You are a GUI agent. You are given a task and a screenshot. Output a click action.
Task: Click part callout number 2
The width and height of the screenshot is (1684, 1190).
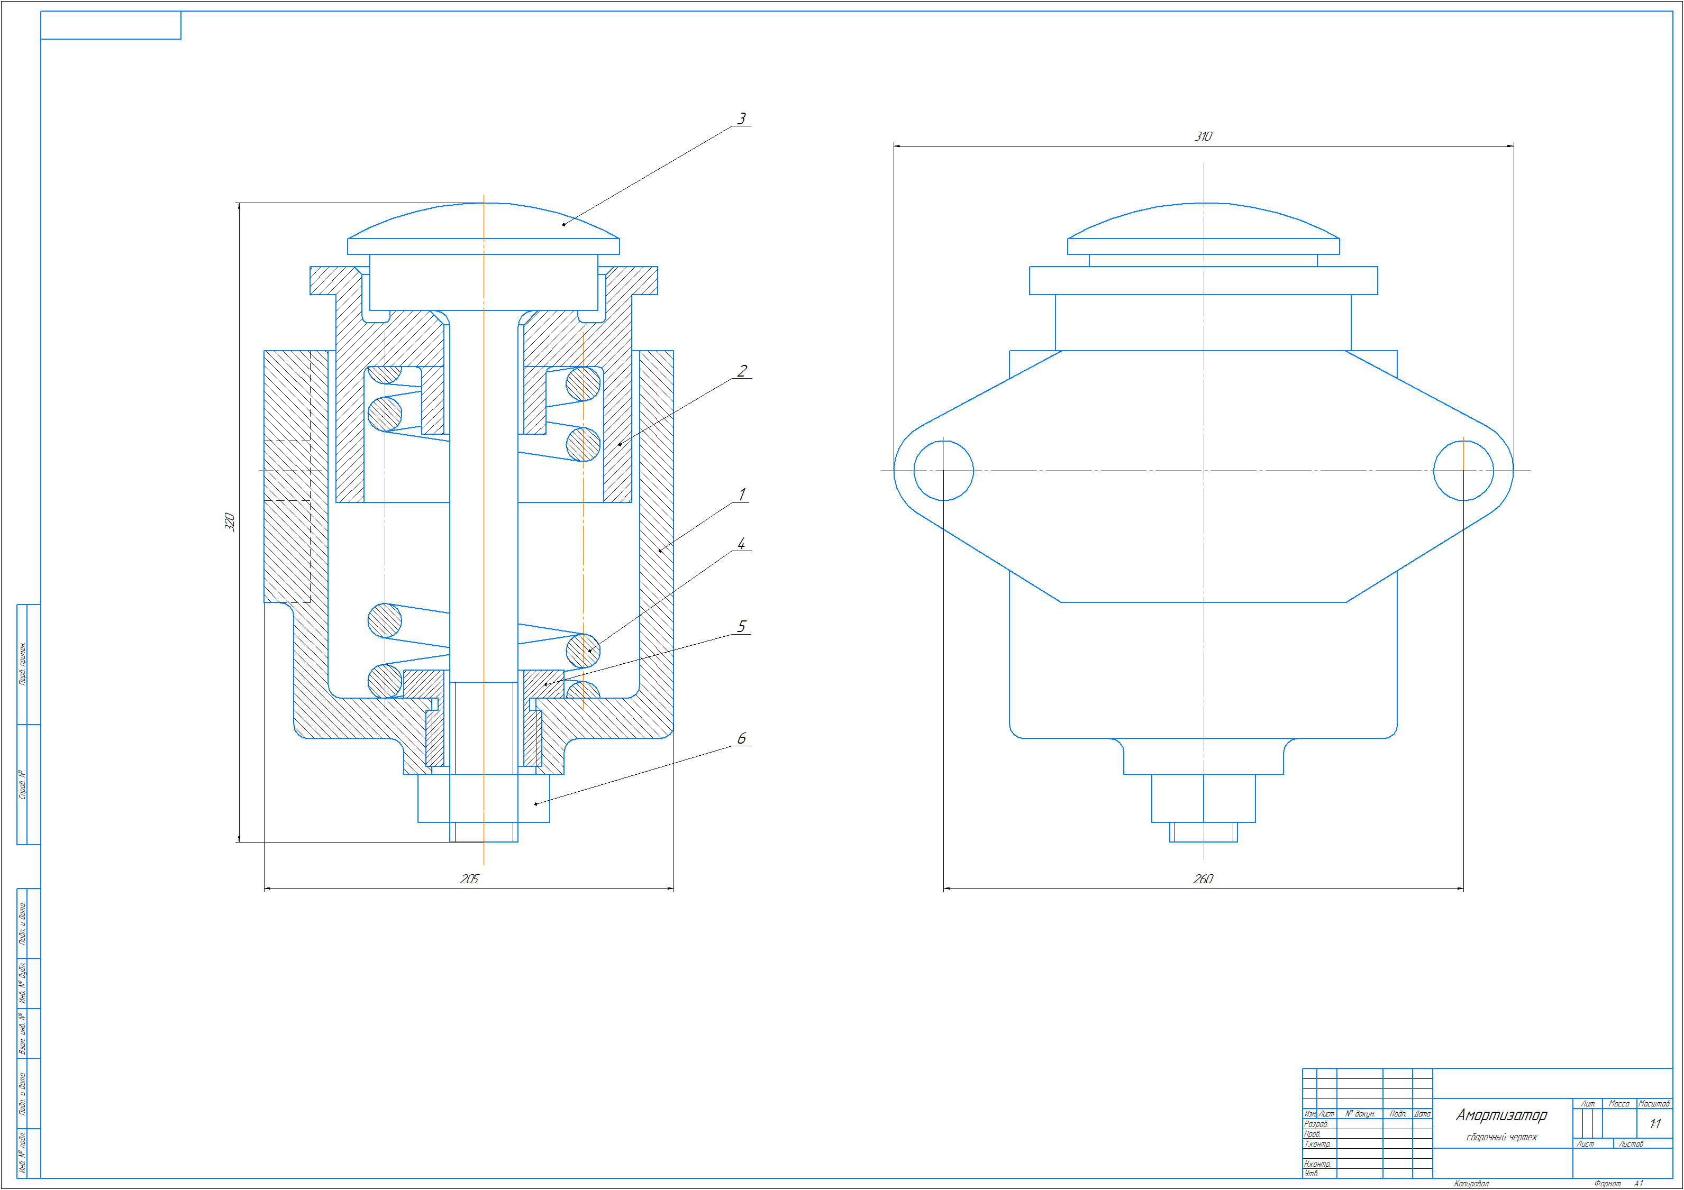742,371
